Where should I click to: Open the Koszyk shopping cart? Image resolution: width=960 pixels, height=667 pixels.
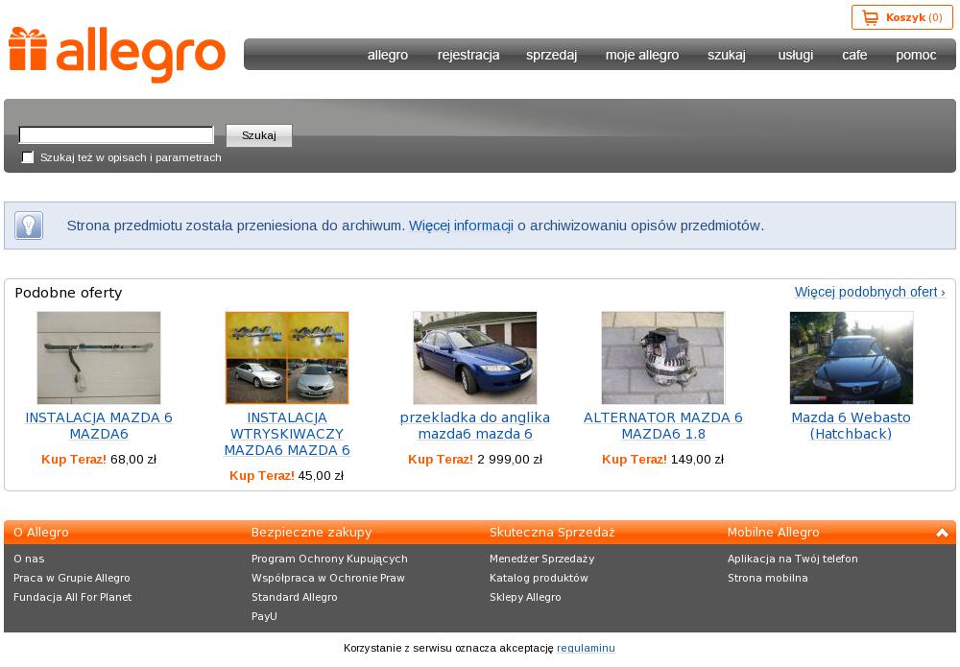coord(901,17)
